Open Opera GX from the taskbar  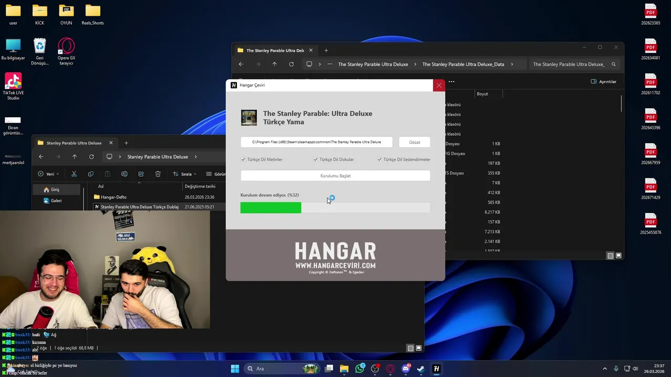(x=390, y=369)
